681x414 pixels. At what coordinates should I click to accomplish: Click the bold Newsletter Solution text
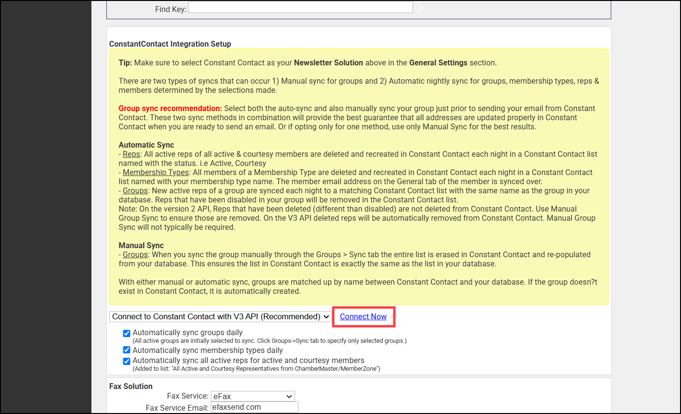(x=329, y=63)
